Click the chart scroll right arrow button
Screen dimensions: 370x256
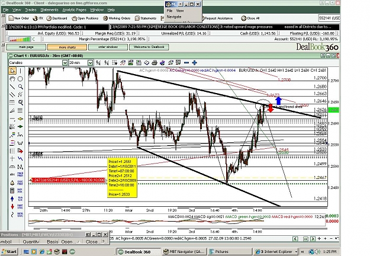[313, 239]
